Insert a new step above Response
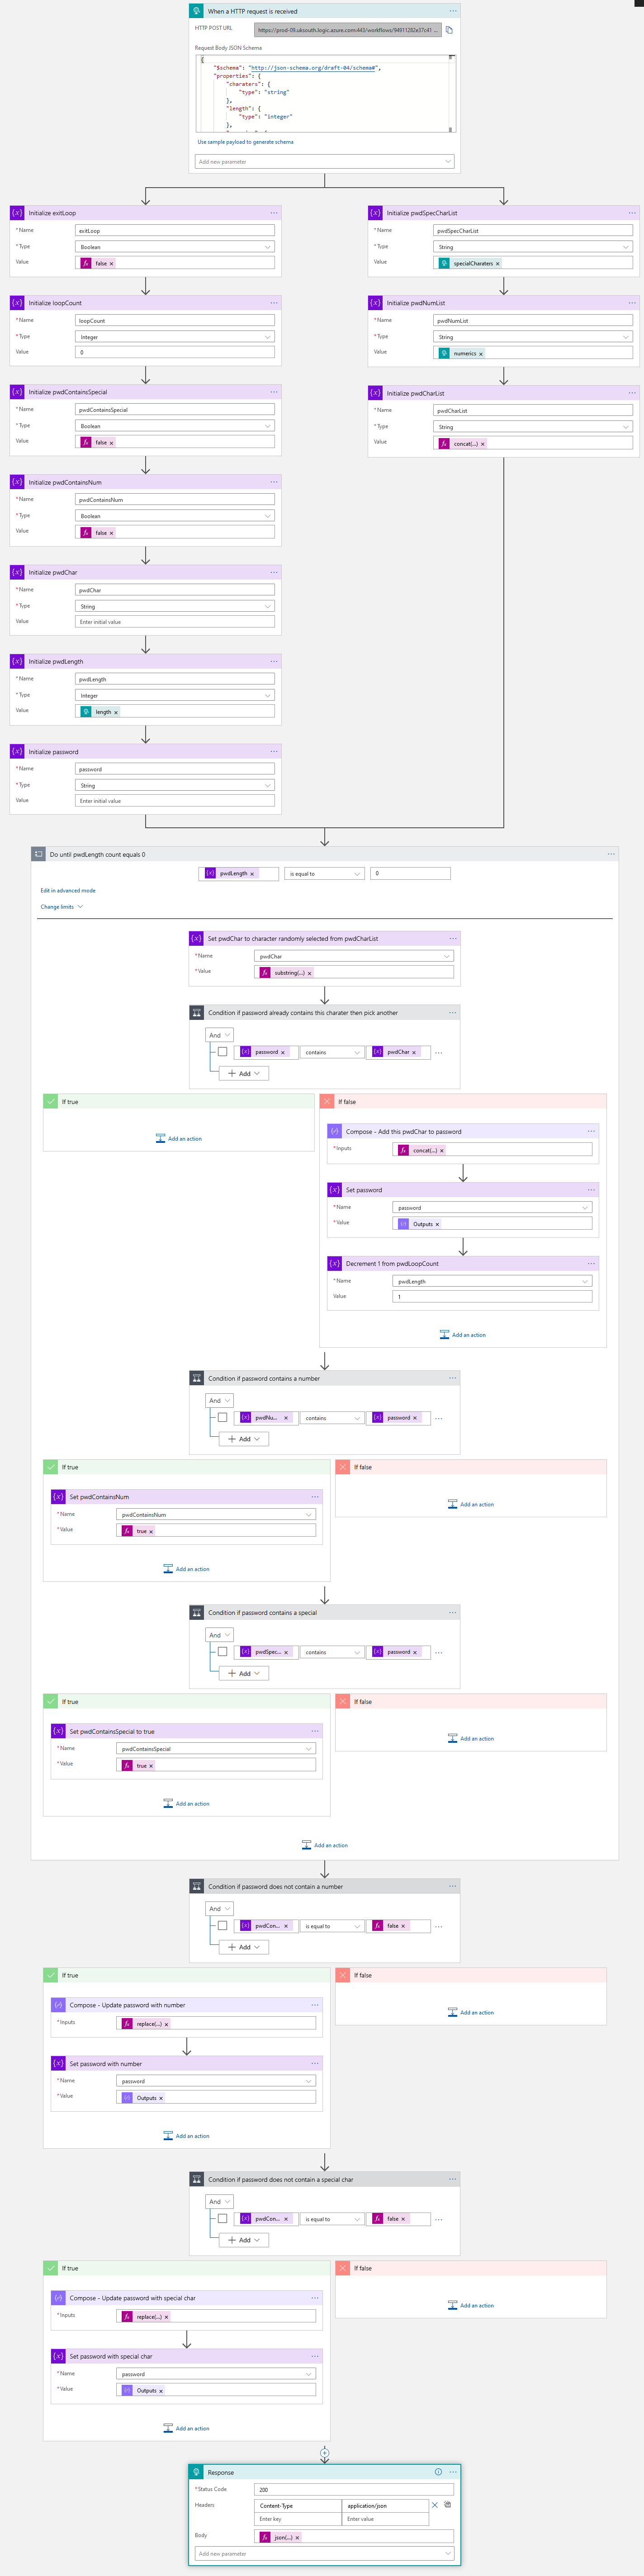 click(x=325, y=2452)
